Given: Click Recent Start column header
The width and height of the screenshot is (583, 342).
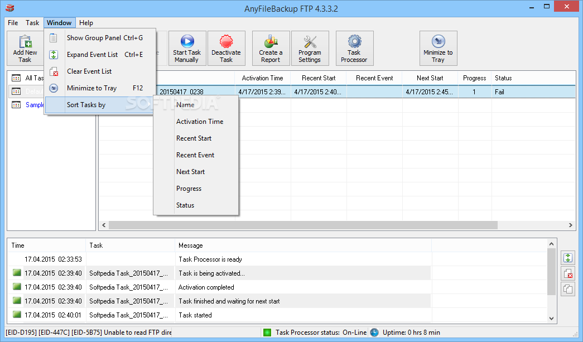Looking at the screenshot, I should (x=319, y=78).
